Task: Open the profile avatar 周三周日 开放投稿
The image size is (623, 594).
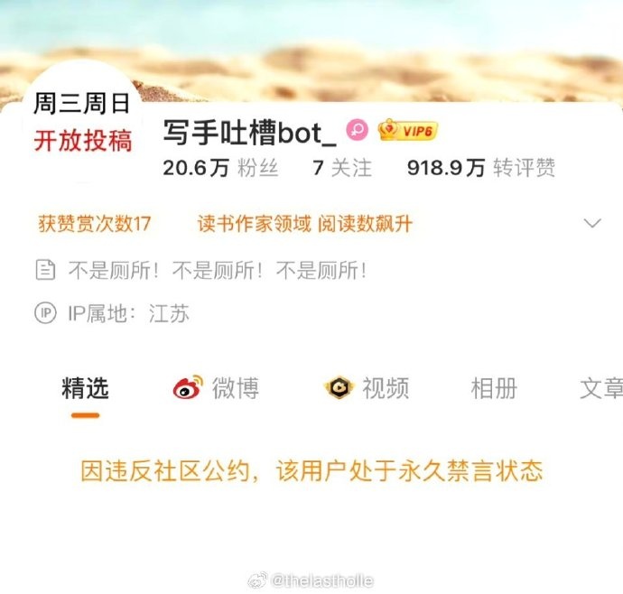Action: tap(82, 123)
